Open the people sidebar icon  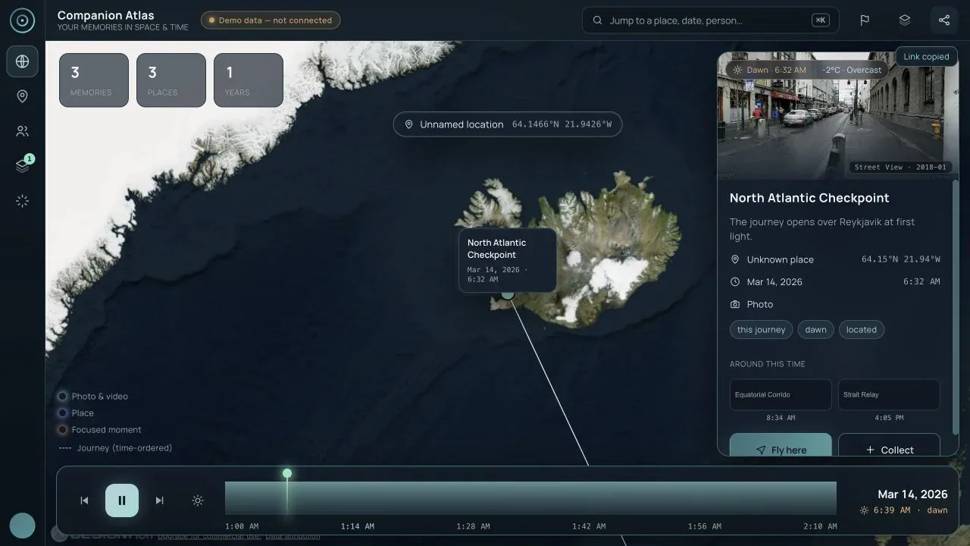click(23, 131)
